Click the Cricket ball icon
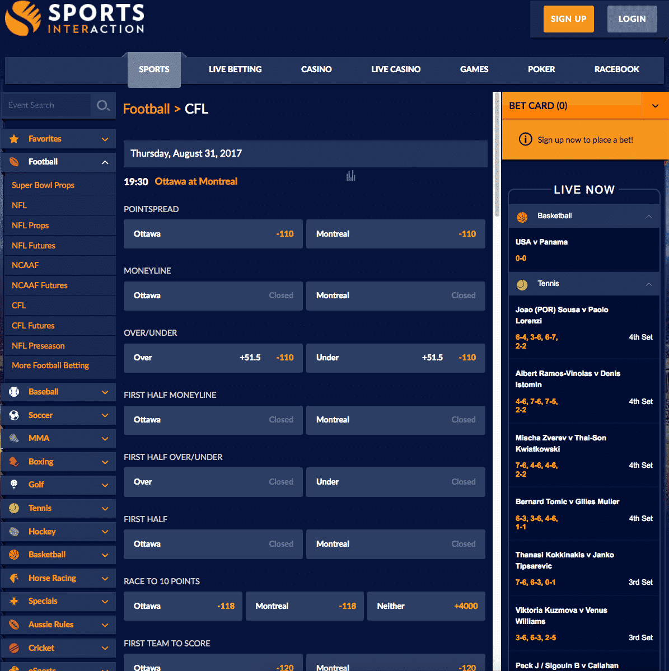Screen dimensions: 669x671 pyautogui.click(x=14, y=648)
